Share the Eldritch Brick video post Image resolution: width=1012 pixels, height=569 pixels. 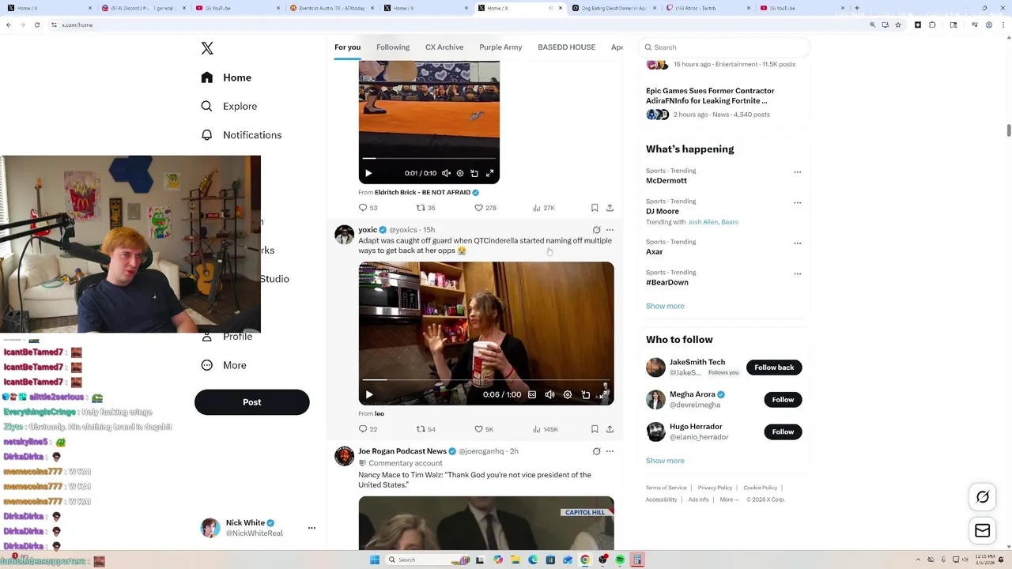(610, 208)
